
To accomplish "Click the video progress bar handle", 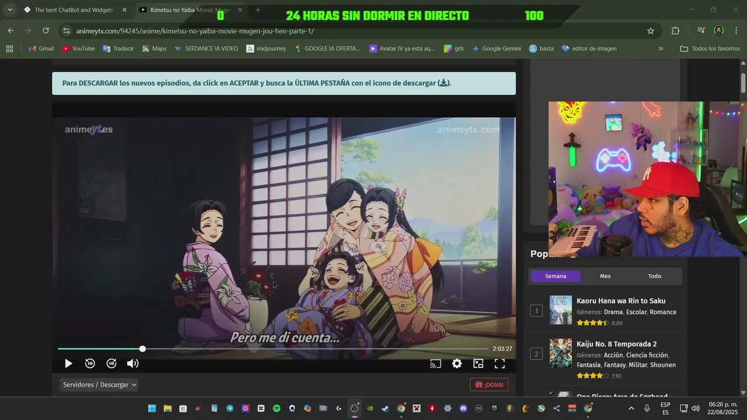I will 142,349.
